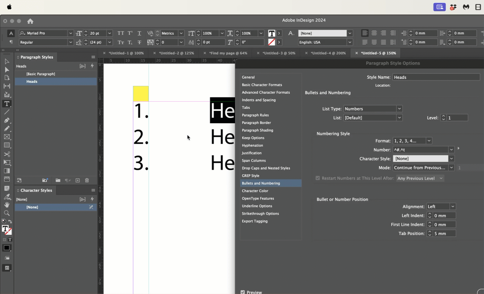Viewport: 484px width, 294px height.
Task: Select the Selection tool arrow
Action: pyautogui.click(x=7, y=62)
